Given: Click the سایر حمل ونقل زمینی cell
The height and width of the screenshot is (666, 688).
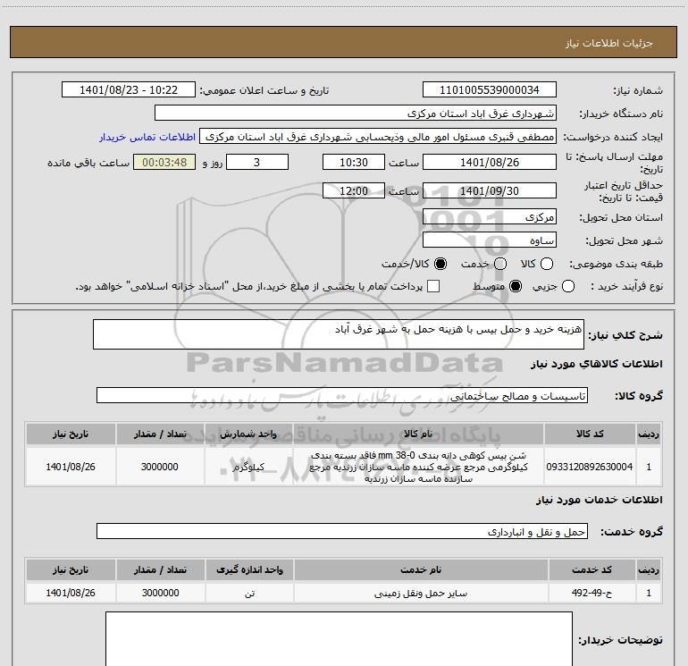Looking at the screenshot, I should (421, 593).
